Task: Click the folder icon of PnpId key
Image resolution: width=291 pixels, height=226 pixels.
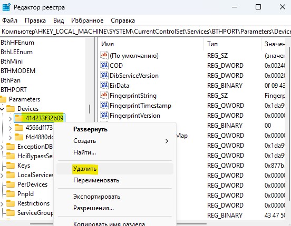Action: coord(11,194)
